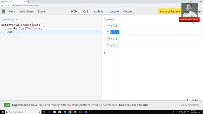Click the "500" interval value in code

coord(9,32)
